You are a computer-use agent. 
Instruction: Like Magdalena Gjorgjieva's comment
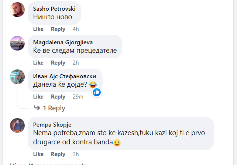click(x=38, y=63)
